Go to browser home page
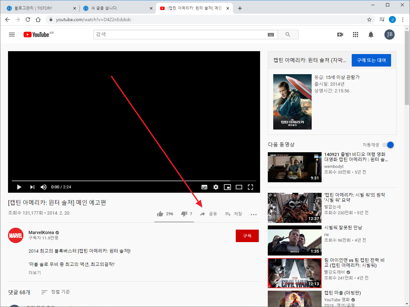The height and width of the screenshot is (307, 410). (38, 20)
